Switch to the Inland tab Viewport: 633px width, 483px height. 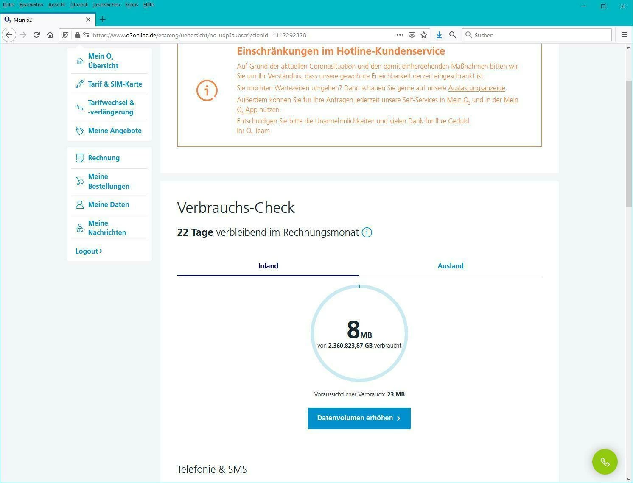coord(268,266)
